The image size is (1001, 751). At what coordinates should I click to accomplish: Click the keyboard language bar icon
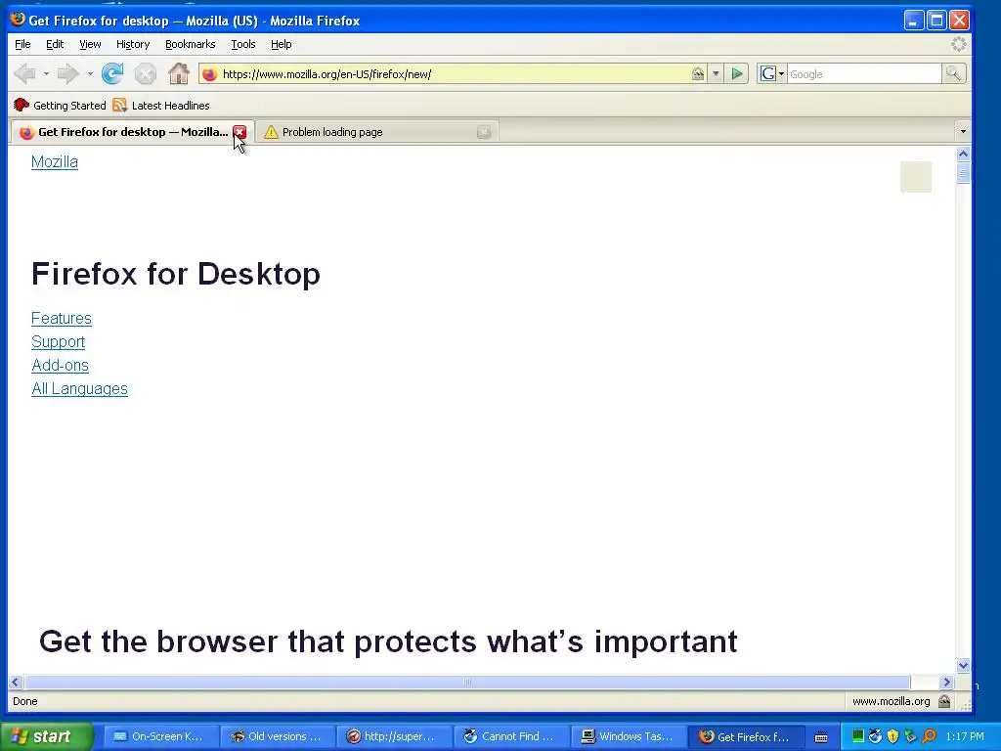coord(821,737)
